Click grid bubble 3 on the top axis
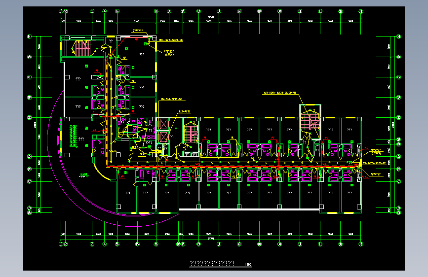The width and height of the screenshot is (428, 277). tap(92, 11)
